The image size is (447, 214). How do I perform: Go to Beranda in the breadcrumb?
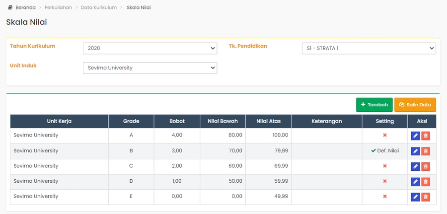(25, 7)
